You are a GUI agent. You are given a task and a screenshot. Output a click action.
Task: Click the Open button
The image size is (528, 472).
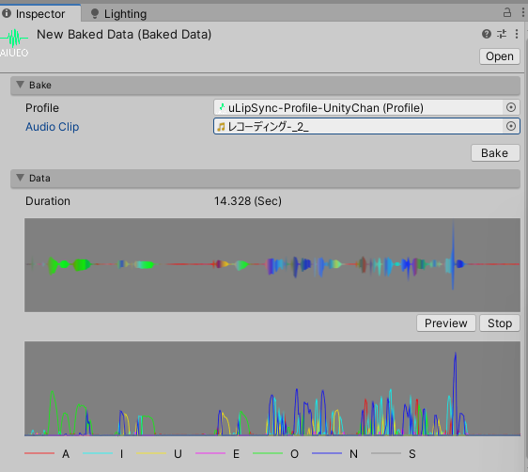pos(500,56)
